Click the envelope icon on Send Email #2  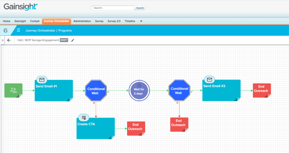209,79
